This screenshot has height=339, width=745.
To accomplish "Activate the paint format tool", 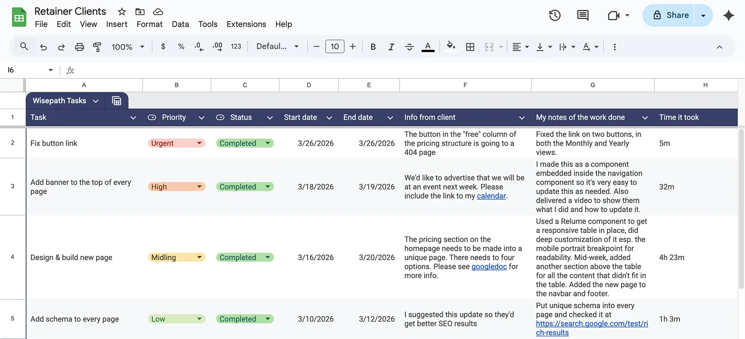I will point(97,47).
